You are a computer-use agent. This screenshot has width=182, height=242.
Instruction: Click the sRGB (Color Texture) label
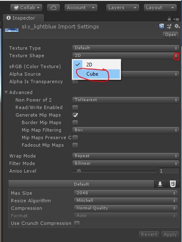[35, 66]
